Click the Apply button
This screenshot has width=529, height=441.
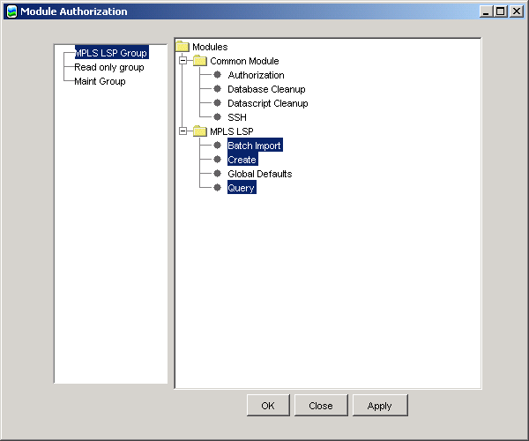pyautogui.click(x=380, y=405)
